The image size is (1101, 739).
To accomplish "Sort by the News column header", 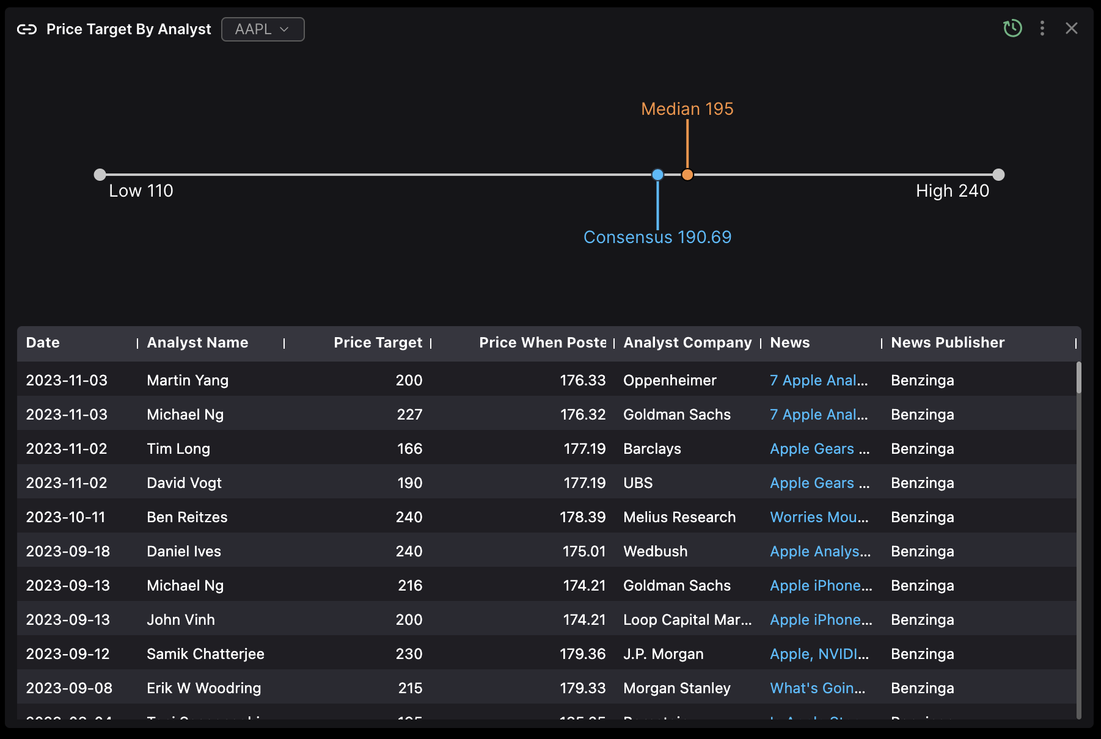I will 789,343.
